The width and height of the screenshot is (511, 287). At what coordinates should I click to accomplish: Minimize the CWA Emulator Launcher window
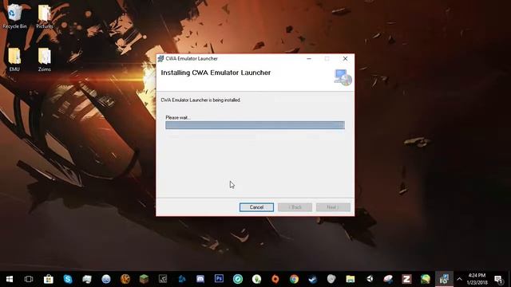(x=309, y=58)
